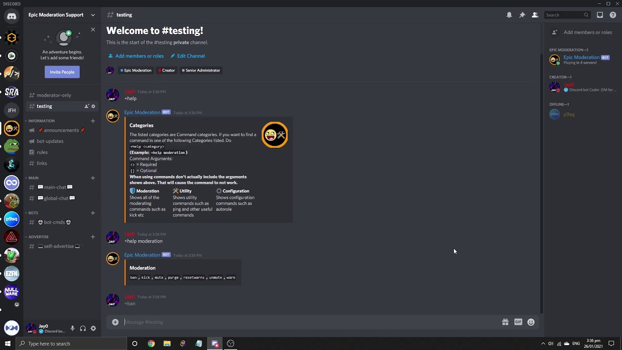Open the bot-cmds channel
622x350 pixels.
pos(62,222)
